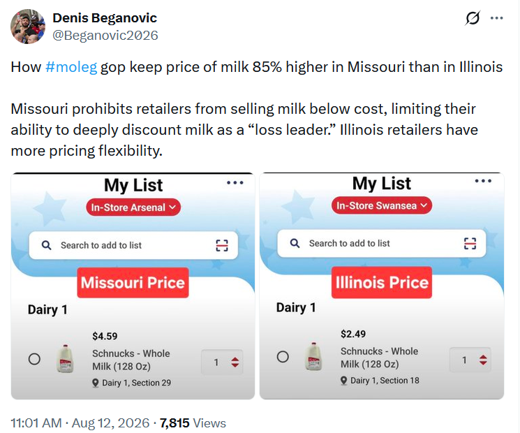Open the tweet's three-dot more menu
The width and height of the screenshot is (520, 433).
[x=496, y=18]
